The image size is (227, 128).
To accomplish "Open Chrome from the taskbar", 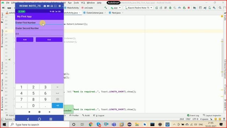I will 91,124.
